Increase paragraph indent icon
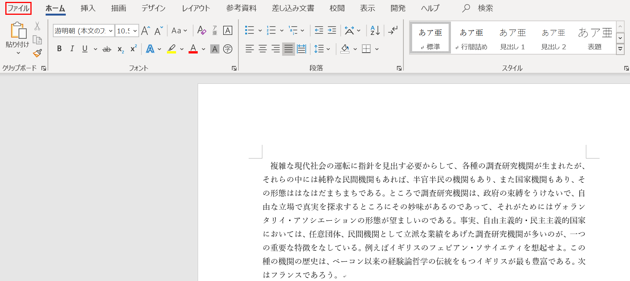The width and height of the screenshot is (630, 281). (332, 31)
